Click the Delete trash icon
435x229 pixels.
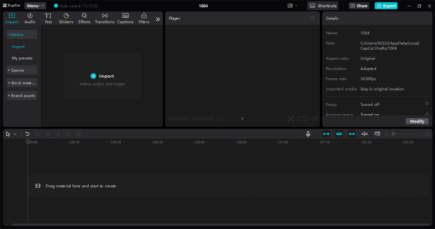click(79, 134)
